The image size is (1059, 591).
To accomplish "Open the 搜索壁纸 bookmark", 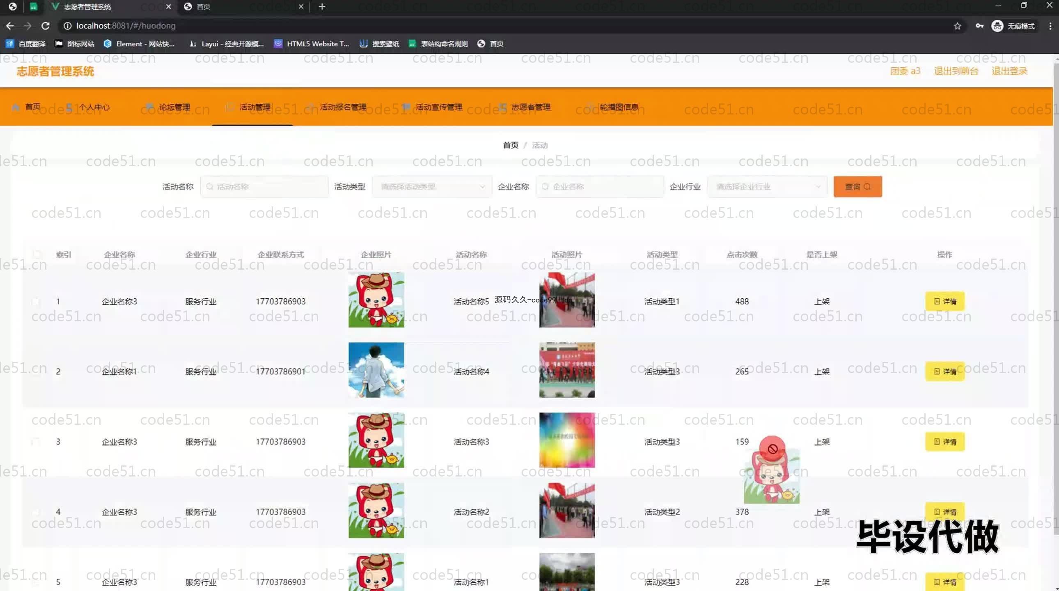I will [379, 44].
